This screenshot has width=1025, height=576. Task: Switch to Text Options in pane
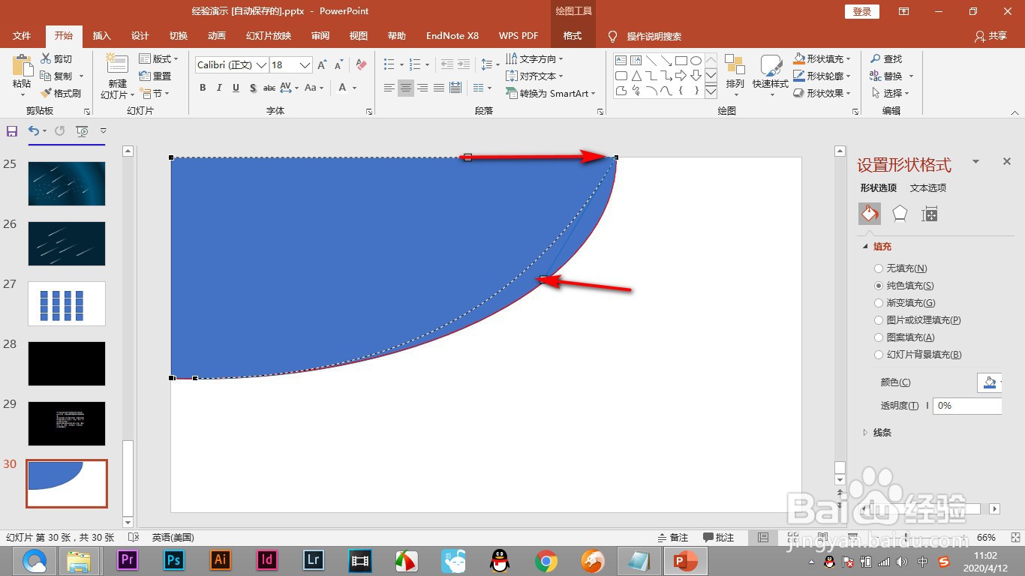pyautogui.click(x=928, y=188)
